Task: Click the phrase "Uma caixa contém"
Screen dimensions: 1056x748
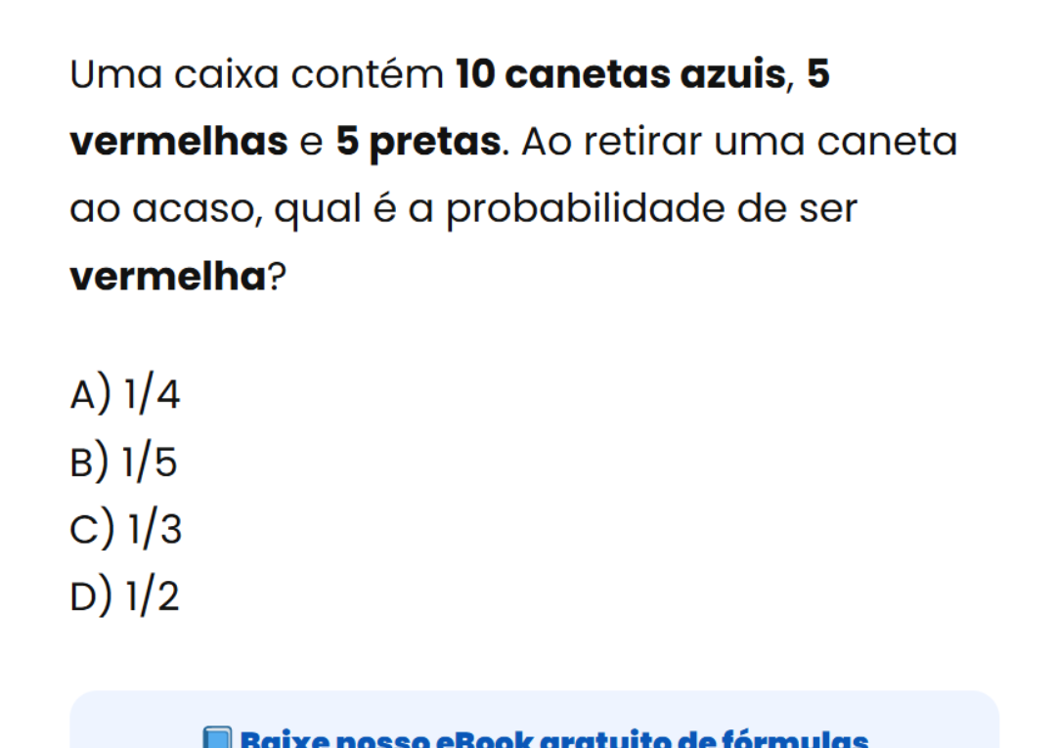Action: [x=256, y=75]
